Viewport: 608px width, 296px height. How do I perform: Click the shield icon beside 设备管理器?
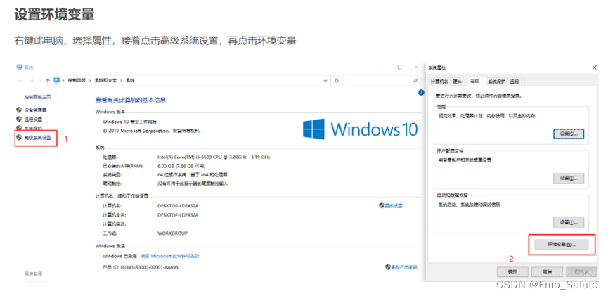point(18,110)
